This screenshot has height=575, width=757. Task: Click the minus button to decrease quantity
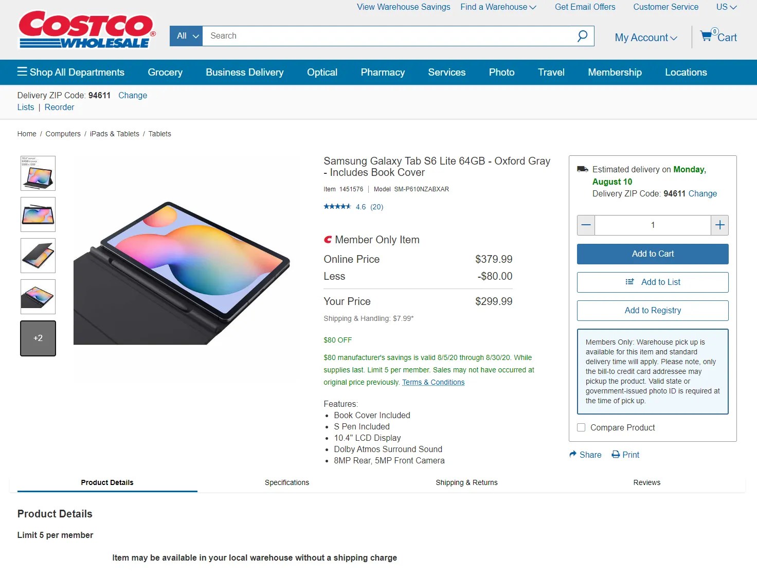coord(586,225)
